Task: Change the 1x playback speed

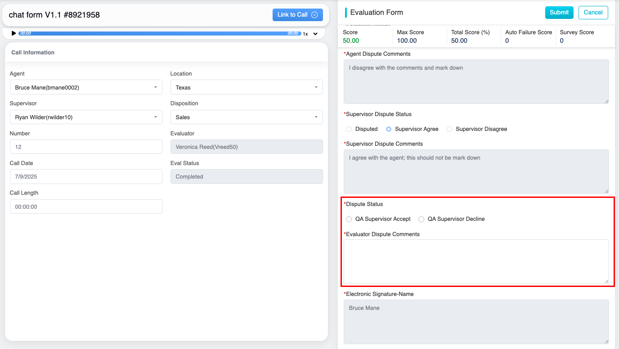Action: pyautogui.click(x=305, y=34)
